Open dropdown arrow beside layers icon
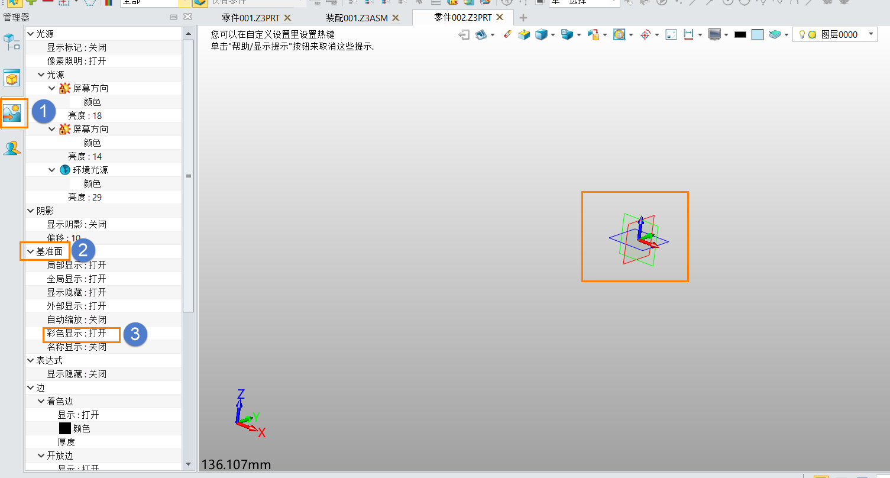Screen dimensions: 890x478 coord(787,35)
